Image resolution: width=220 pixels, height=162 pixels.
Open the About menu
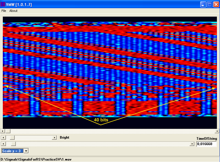pos(13,11)
